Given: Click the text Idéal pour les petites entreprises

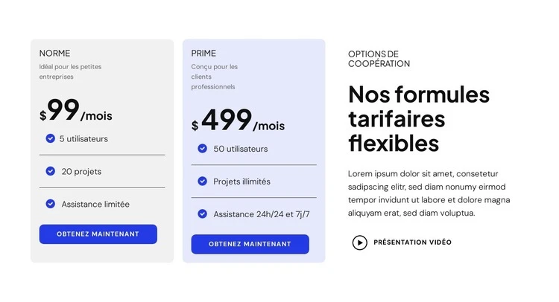Looking at the screenshot, I should (x=70, y=71).
